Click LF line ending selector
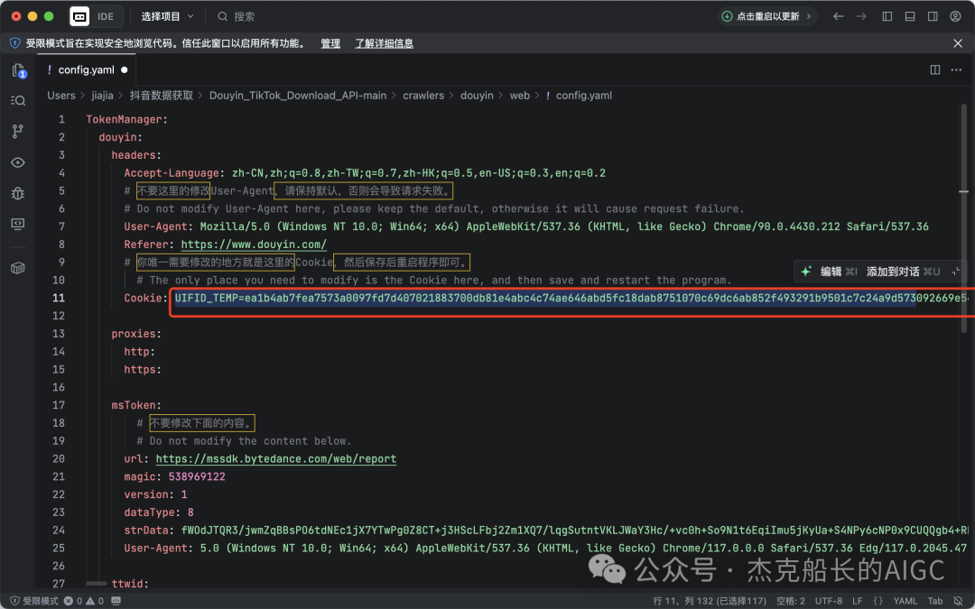Screen dimensions: 975x609 click(858, 601)
